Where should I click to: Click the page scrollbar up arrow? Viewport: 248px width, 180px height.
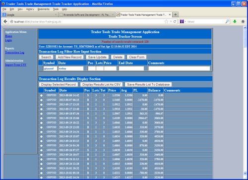(245, 28)
